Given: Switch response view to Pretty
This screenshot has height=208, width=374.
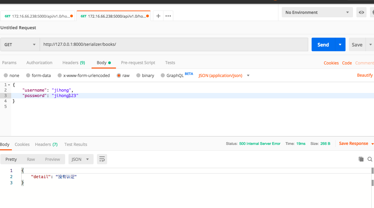Looking at the screenshot, I should pyautogui.click(x=11, y=159).
